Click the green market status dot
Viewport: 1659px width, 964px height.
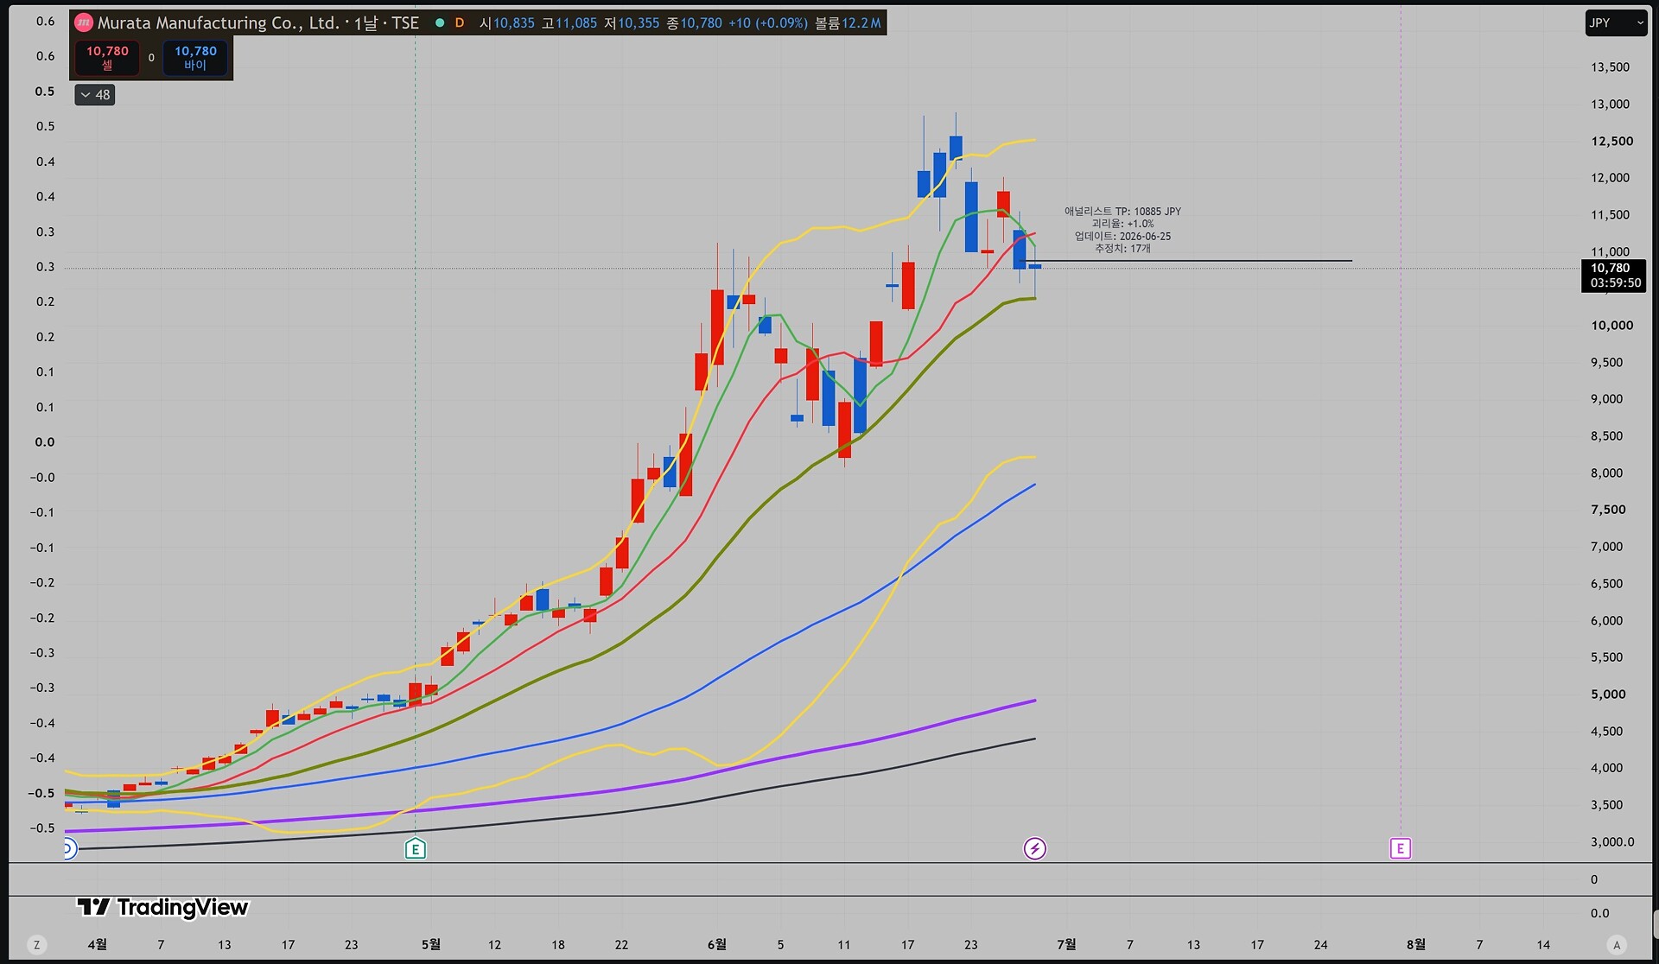(440, 23)
